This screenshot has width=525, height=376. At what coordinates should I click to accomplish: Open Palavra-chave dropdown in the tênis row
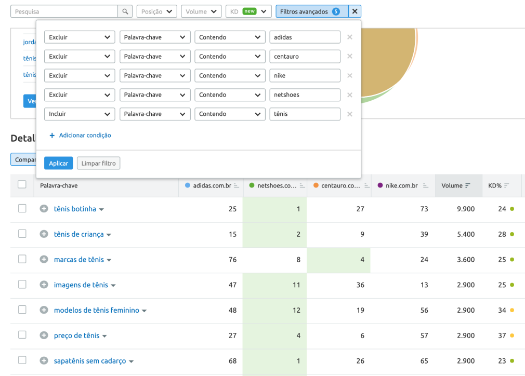pos(155,114)
